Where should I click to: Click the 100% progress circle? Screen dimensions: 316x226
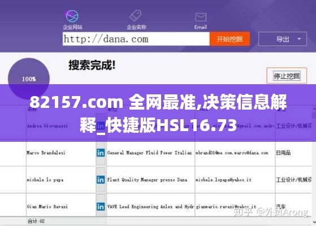pyautogui.click(x=29, y=79)
